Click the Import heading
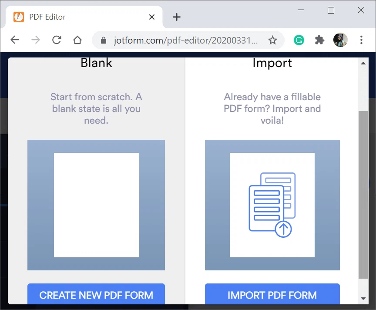The image size is (376, 310). pos(272,63)
